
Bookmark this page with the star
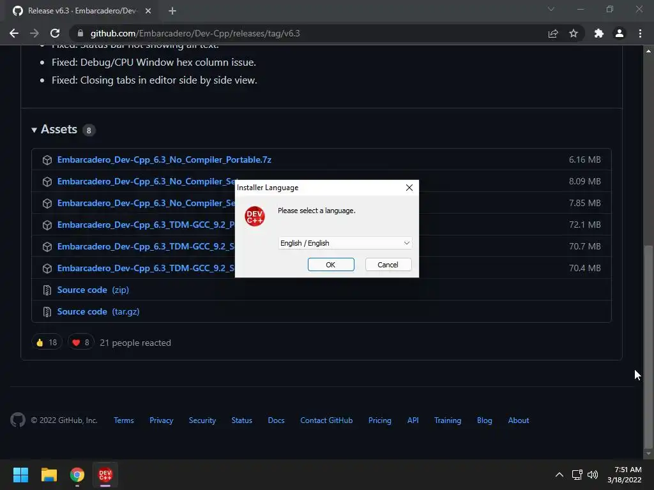point(574,33)
